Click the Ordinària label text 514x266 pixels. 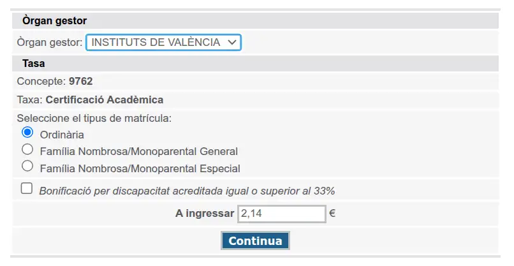[62, 135]
